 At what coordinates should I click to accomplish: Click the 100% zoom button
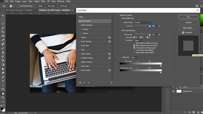[x=40, y=6]
